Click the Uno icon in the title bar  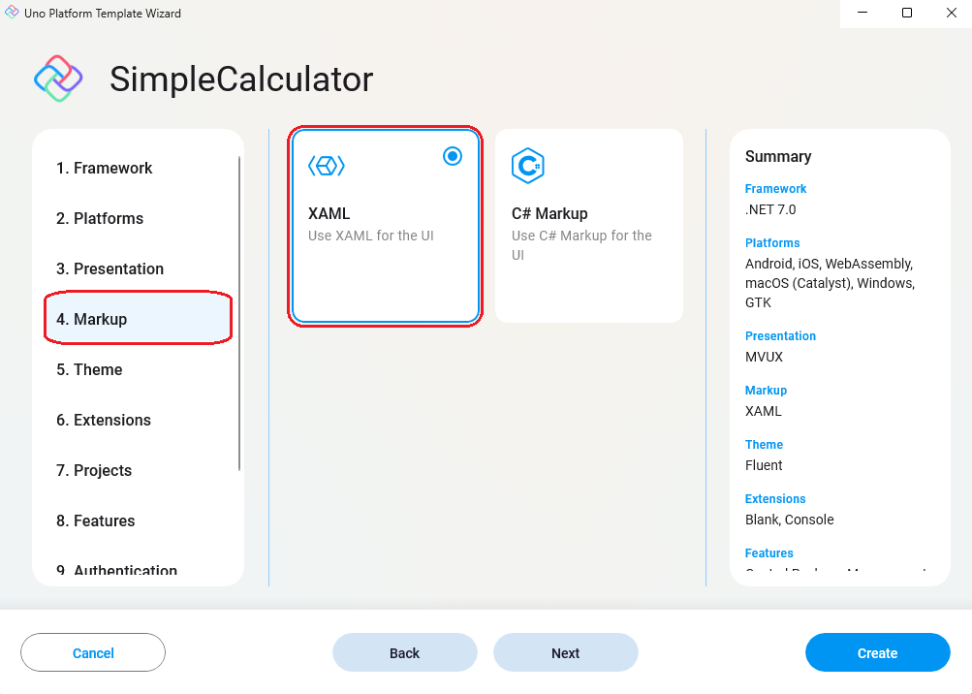pos(12,13)
